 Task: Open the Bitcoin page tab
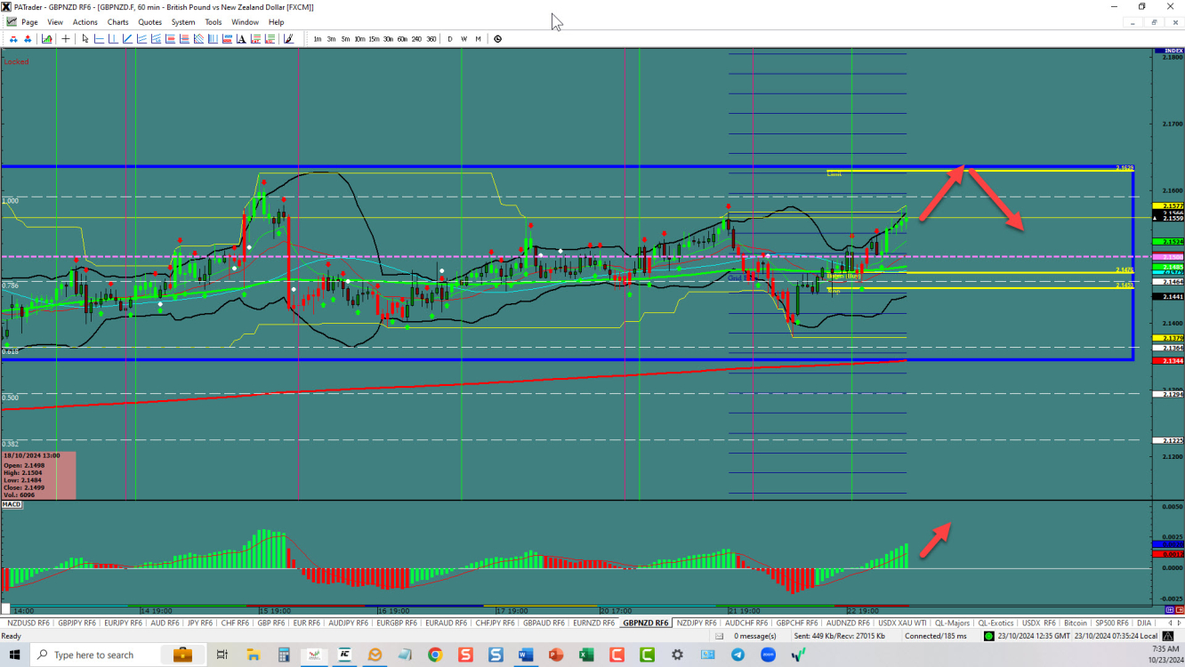1076,623
